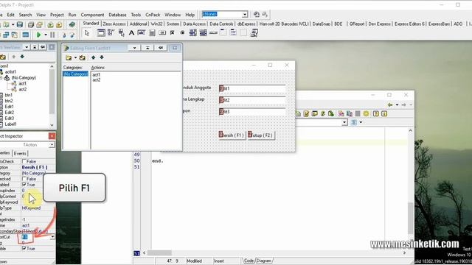Click the checklist note icon in editor toolbar

(x=306, y=113)
